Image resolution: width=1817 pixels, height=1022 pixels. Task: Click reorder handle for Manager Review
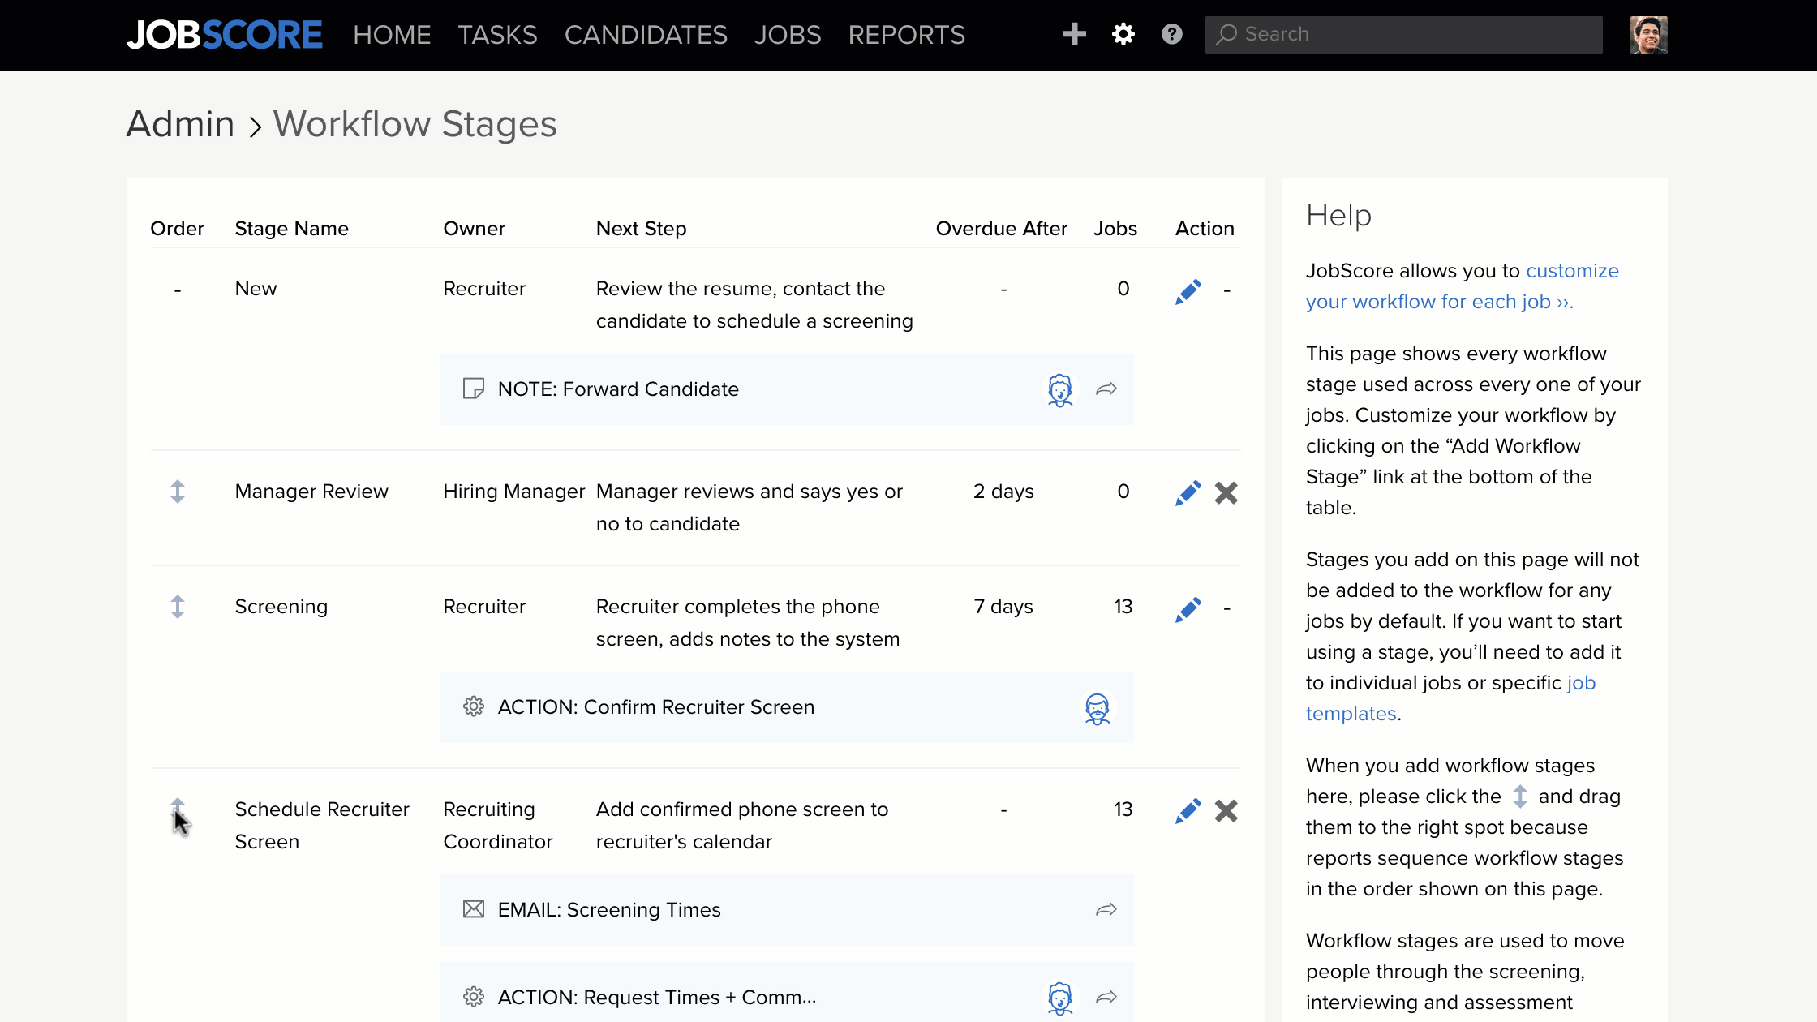[x=178, y=492]
